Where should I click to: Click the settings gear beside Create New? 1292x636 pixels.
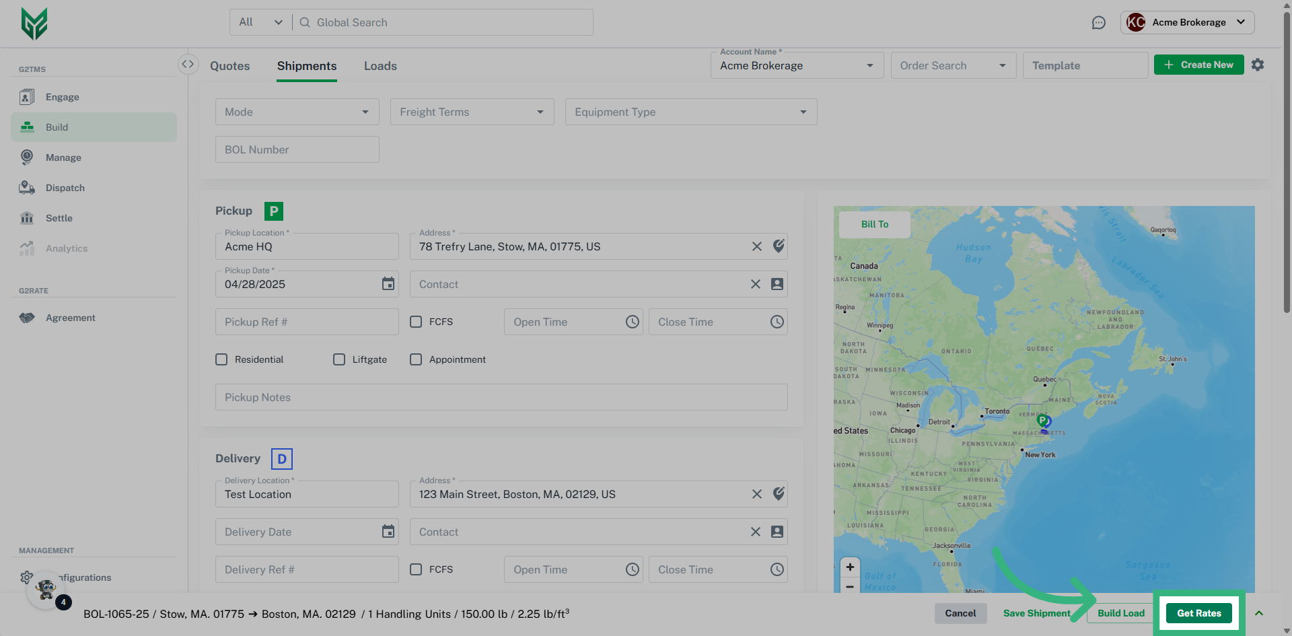tap(1257, 65)
